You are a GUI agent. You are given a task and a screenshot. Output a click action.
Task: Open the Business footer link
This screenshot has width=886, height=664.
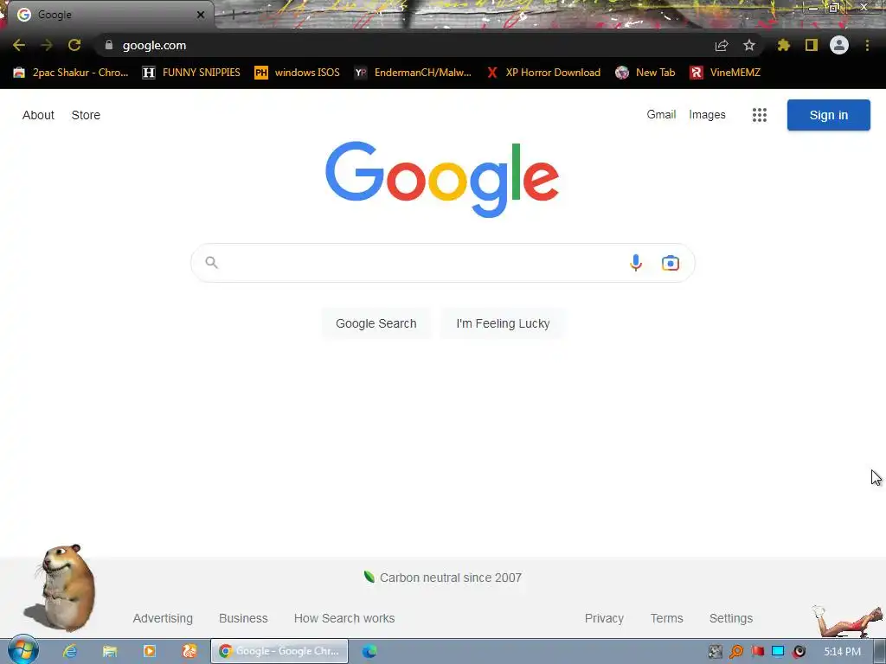pyautogui.click(x=243, y=618)
